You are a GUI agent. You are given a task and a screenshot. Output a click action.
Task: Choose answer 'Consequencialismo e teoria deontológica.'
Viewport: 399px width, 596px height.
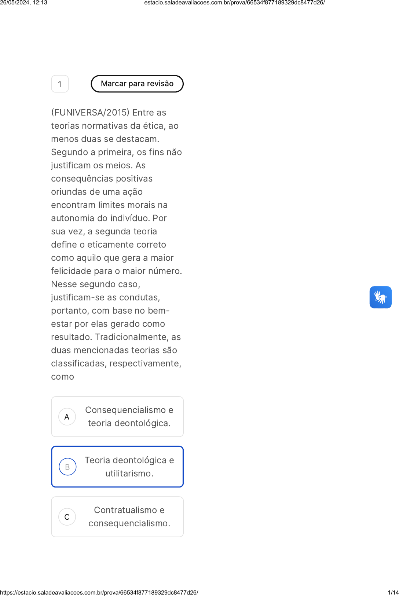pyautogui.click(x=117, y=417)
